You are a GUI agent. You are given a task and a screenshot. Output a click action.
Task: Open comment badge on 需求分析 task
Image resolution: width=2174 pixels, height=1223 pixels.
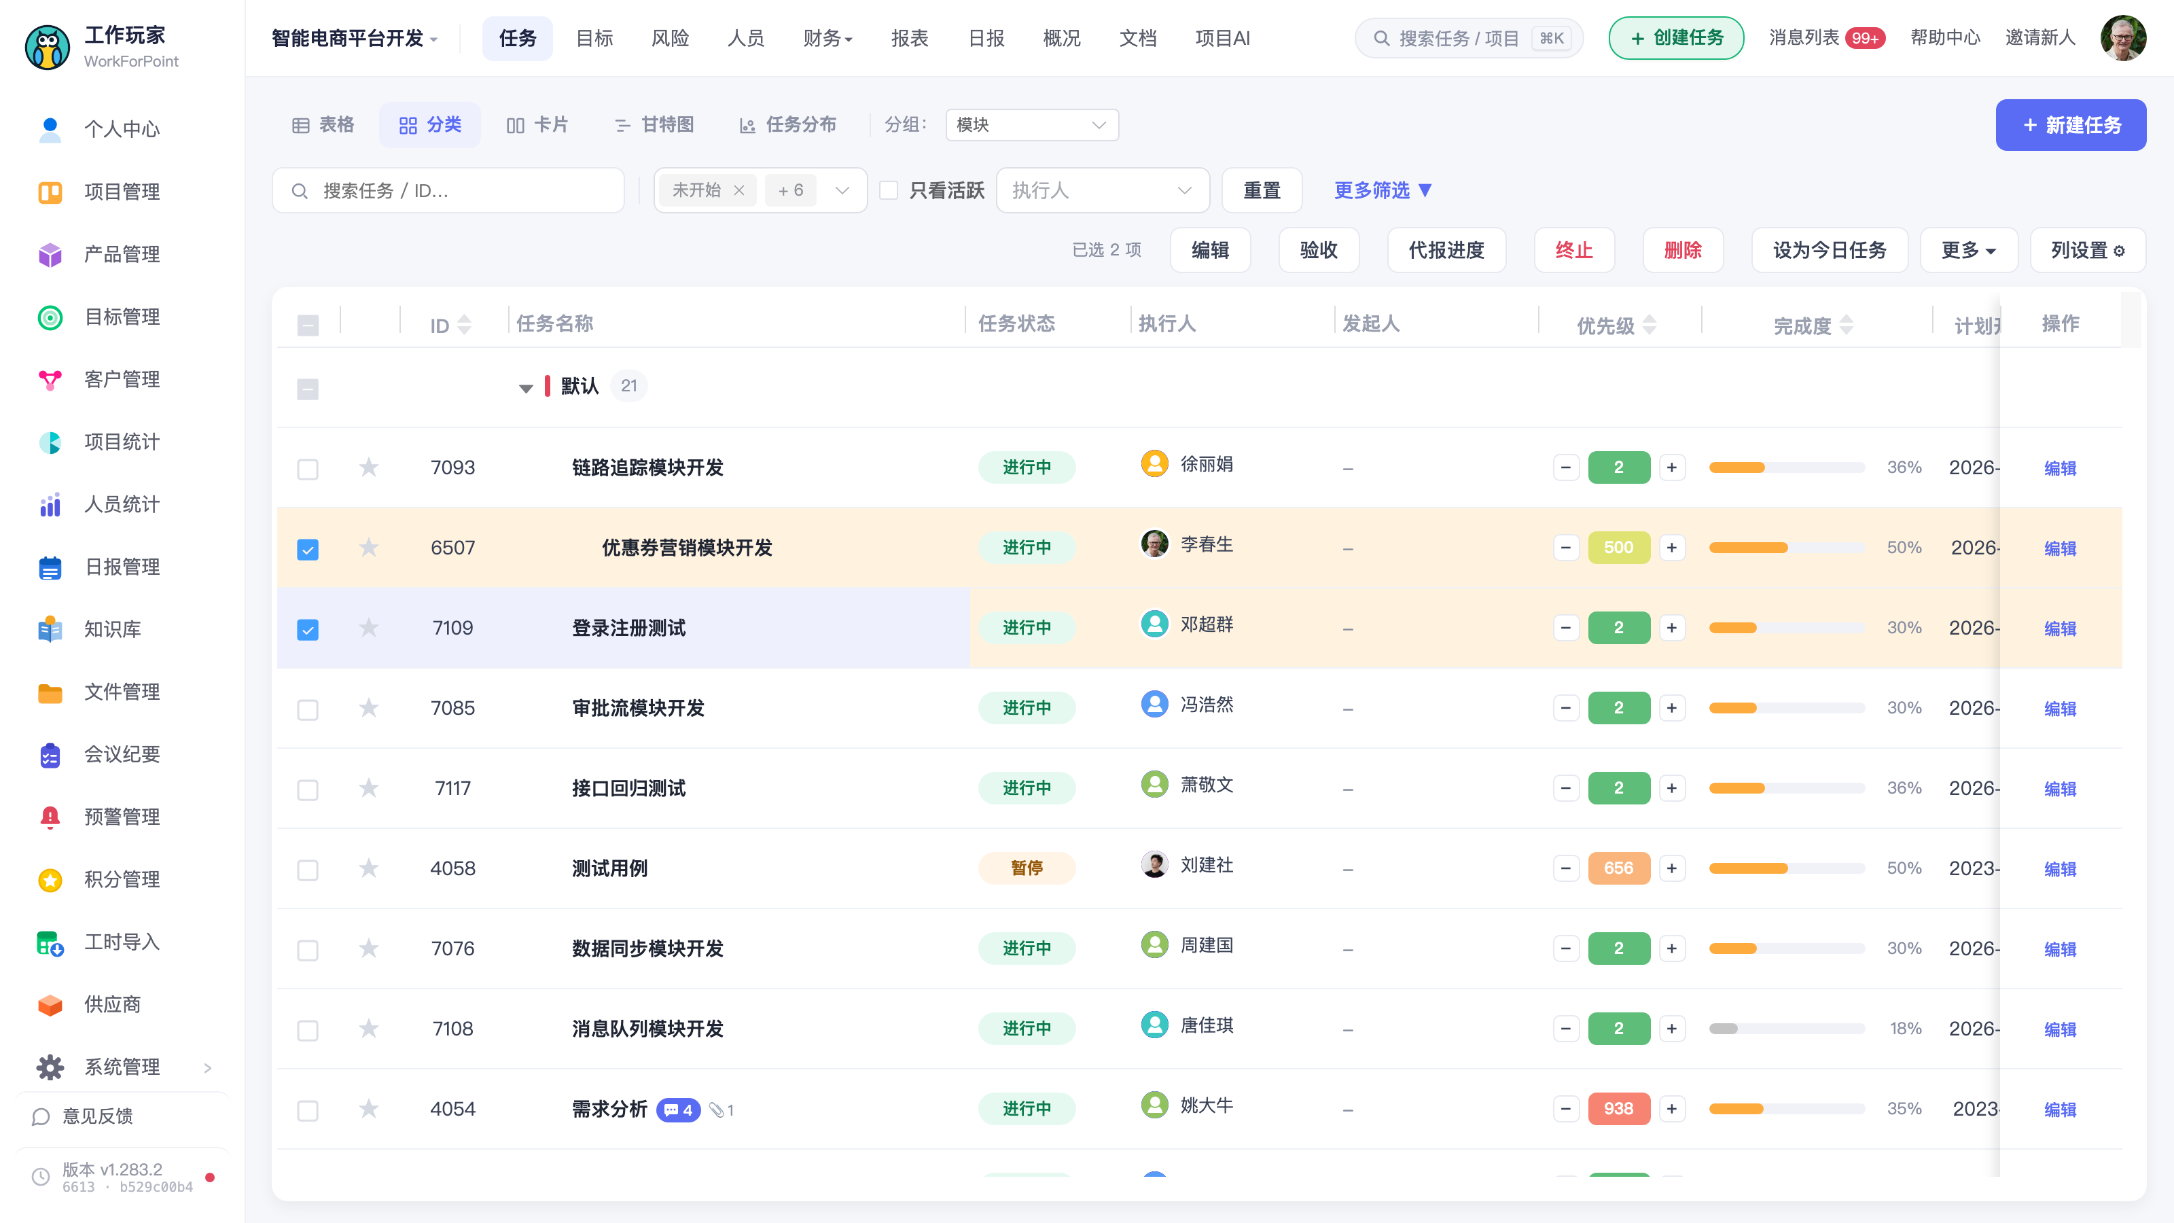pos(679,1109)
